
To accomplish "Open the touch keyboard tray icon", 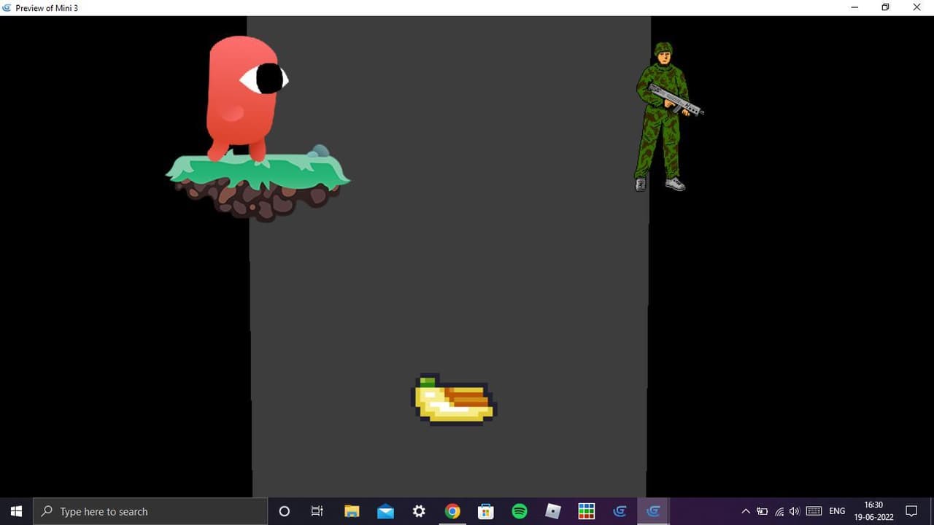I will pyautogui.click(x=814, y=511).
